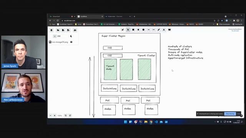246x138 pixels.
Task: Open the BOARD bookmark
Action: 199,24
